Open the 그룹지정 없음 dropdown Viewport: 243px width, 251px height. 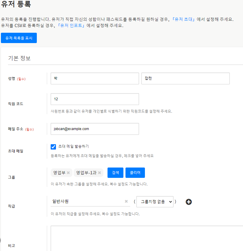155,202
